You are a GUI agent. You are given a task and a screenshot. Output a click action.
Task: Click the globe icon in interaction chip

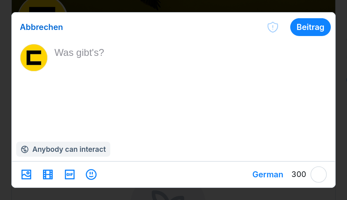25,149
